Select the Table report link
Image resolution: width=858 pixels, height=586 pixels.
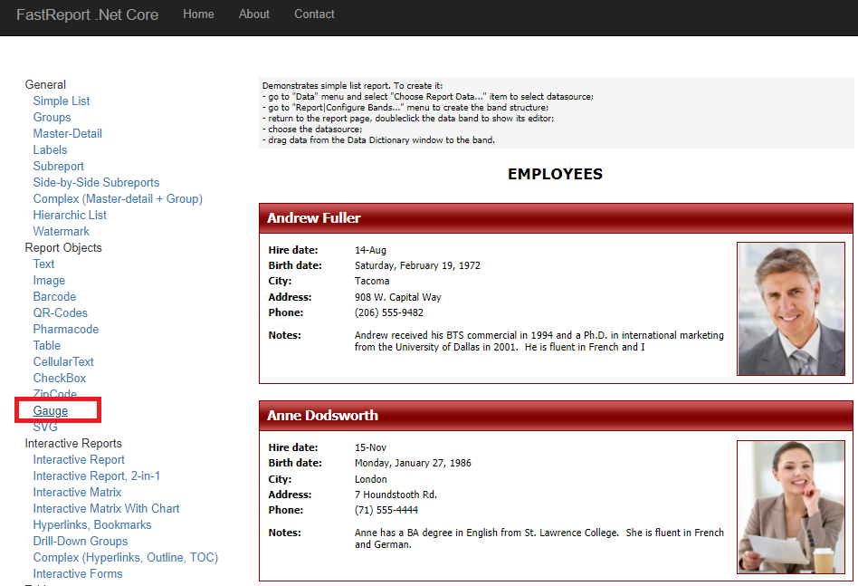tap(46, 346)
